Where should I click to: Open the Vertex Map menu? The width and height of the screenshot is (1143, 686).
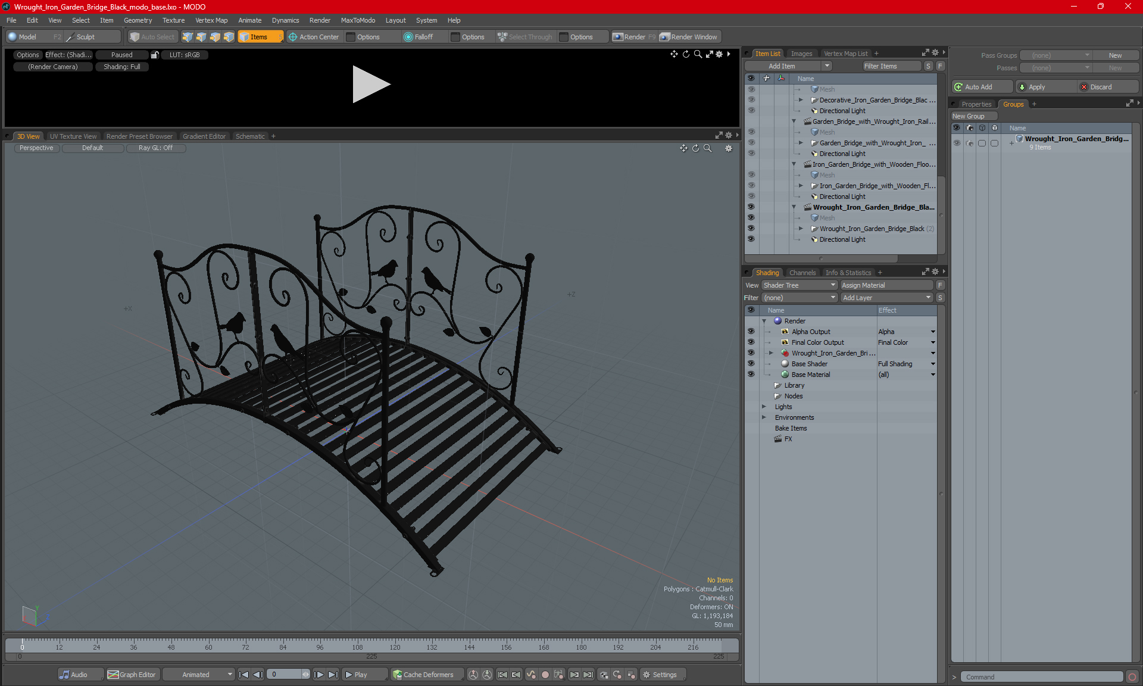pyautogui.click(x=211, y=20)
